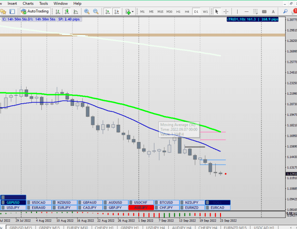Viewport: 297px width, 229px height.
Task: Toggle chart shift icon
Action: 117,11
